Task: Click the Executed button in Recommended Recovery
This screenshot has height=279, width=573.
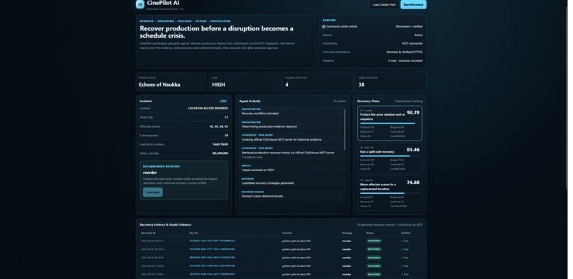Action: tap(153, 192)
